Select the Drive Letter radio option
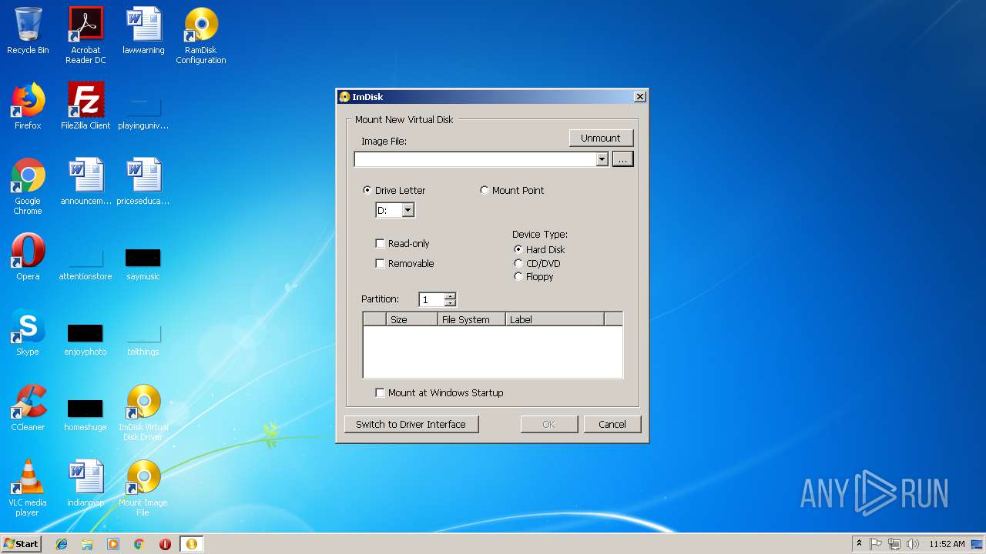This screenshot has width=986, height=554. (394, 190)
